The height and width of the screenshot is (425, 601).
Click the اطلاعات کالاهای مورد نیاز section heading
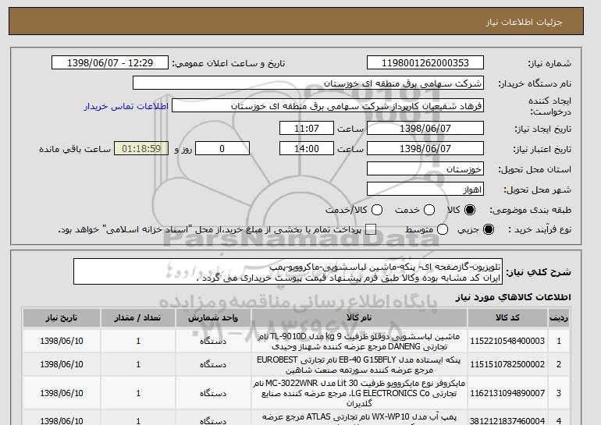[513, 297]
